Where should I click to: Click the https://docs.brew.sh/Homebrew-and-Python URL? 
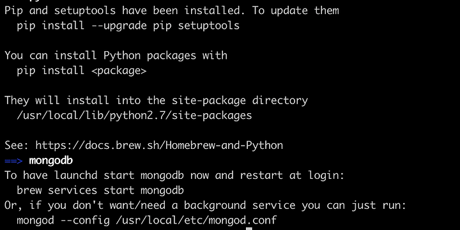159,146
